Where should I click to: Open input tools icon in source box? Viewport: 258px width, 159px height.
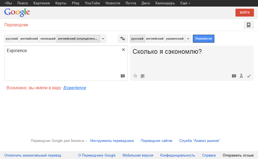click(123, 76)
